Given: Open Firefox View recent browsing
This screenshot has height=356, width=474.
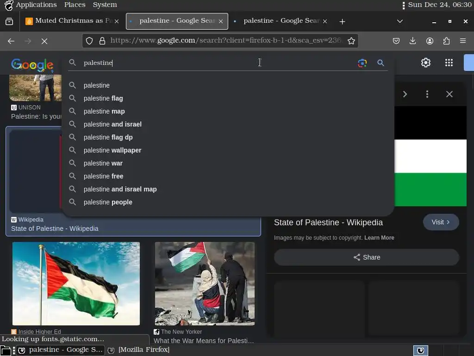Looking at the screenshot, I should click(9, 21).
